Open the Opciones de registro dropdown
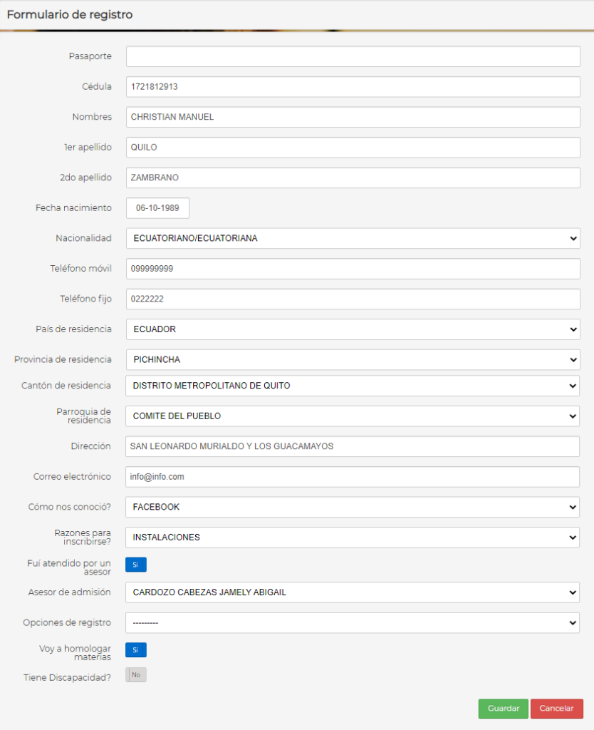 [x=353, y=622]
